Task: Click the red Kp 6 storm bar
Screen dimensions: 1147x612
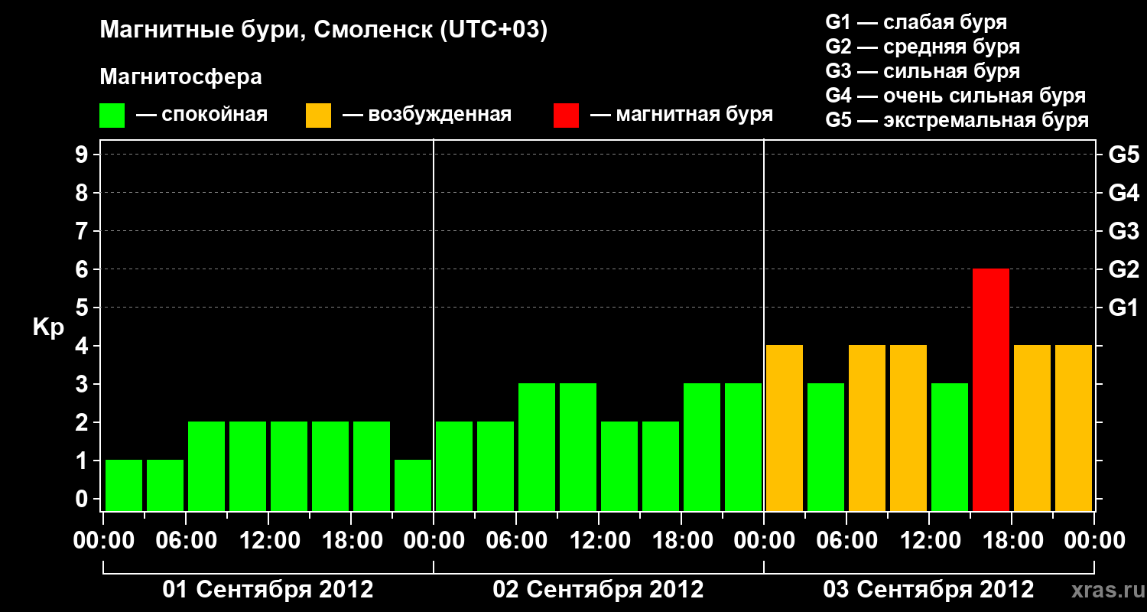Action: tap(991, 390)
